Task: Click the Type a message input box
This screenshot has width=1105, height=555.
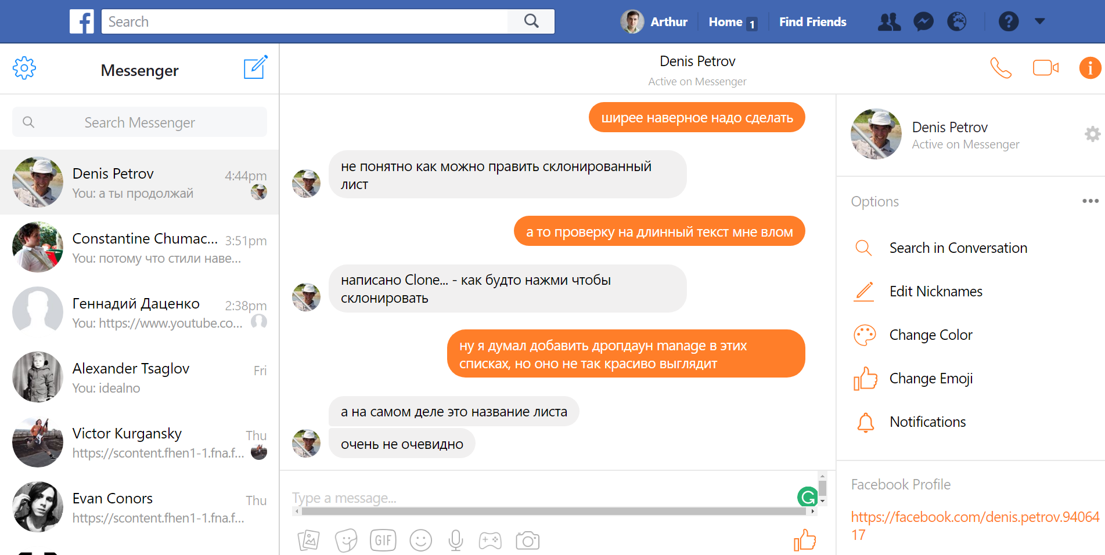Action: coord(544,498)
